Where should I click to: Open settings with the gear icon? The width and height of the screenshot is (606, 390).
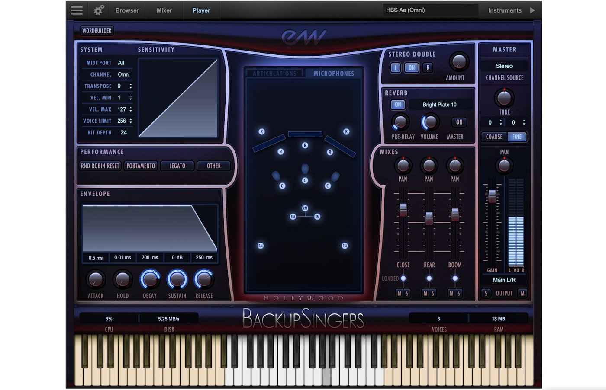pyautogui.click(x=99, y=10)
